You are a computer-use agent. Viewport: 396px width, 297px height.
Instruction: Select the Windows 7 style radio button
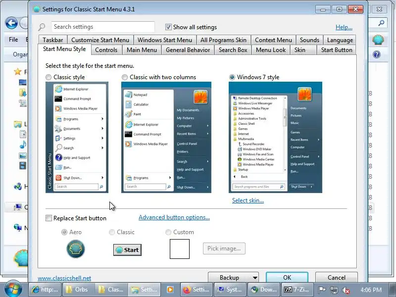pos(232,77)
